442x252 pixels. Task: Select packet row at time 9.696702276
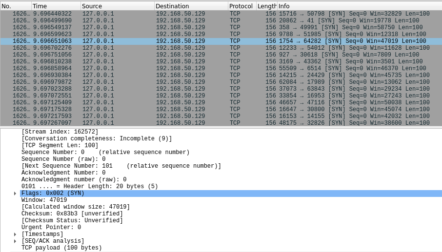pos(221,48)
